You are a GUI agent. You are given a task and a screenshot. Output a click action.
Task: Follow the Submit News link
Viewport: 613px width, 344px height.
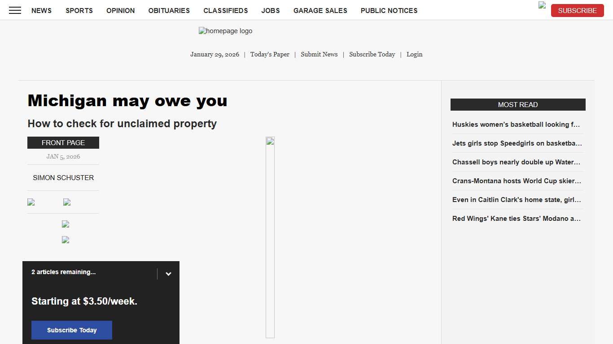(x=319, y=54)
